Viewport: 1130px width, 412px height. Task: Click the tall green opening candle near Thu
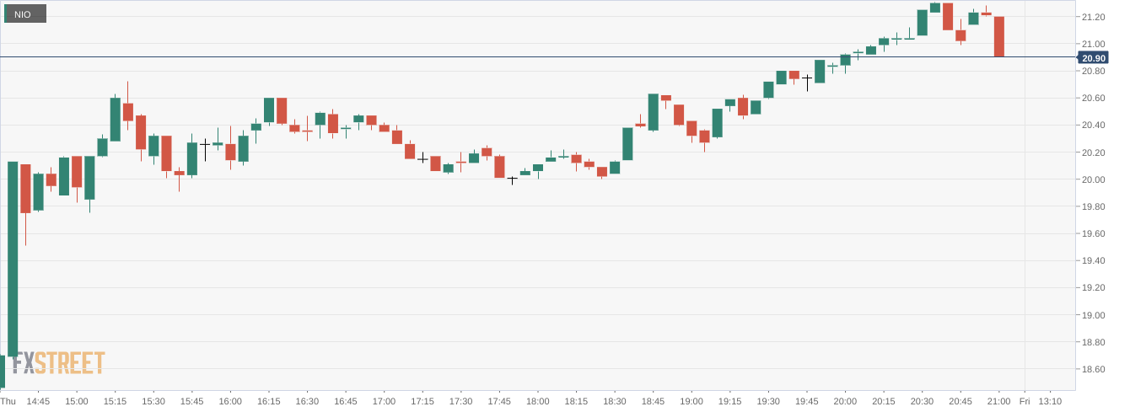pos(13,259)
